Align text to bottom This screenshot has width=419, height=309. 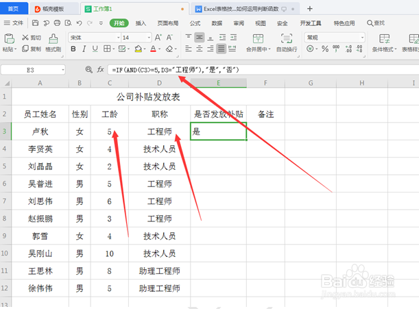point(211,38)
